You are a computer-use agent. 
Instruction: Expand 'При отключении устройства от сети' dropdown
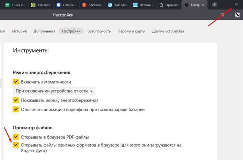click(x=54, y=91)
